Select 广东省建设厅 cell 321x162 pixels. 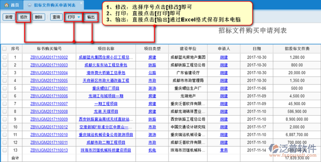pyautogui.click(x=188, y=73)
